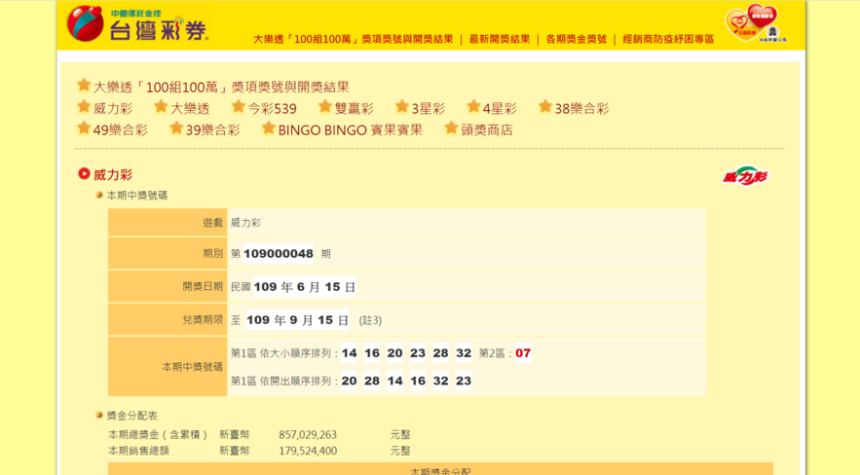Click the star icon before 3星彩

pos(402,107)
